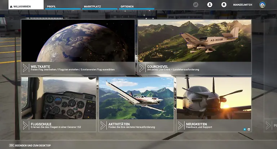Click the round pilot avatar badge
The height and width of the screenshot is (149, 277).
262,5
